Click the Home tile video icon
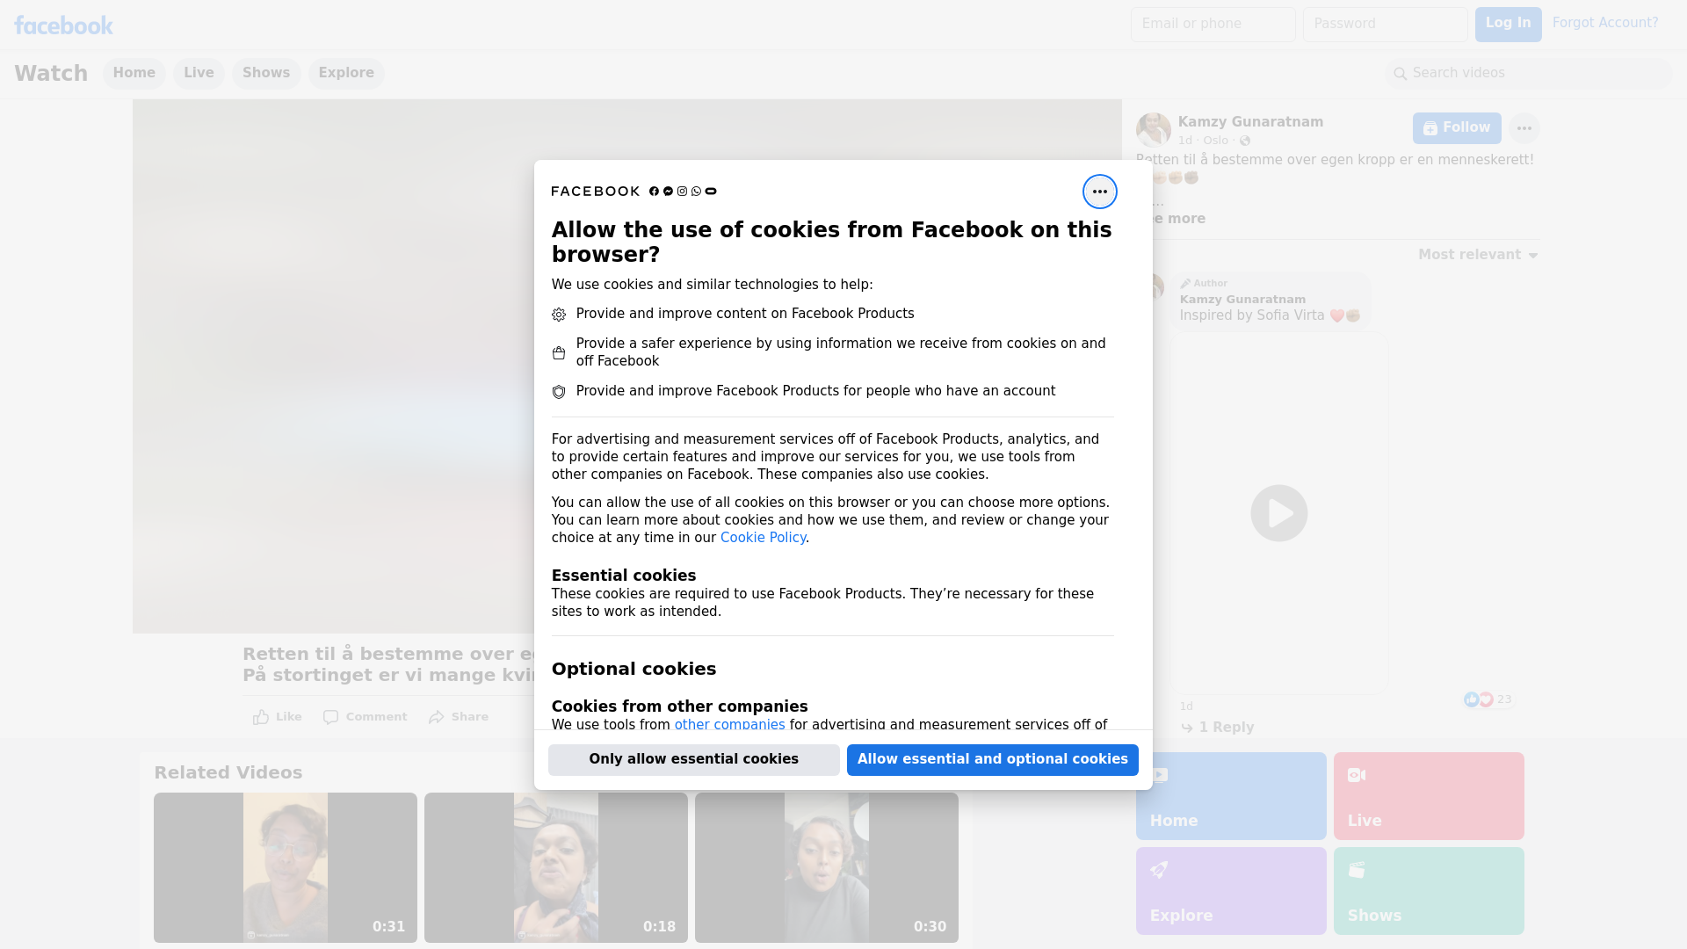This screenshot has height=949, width=1687. (1159, 775)
